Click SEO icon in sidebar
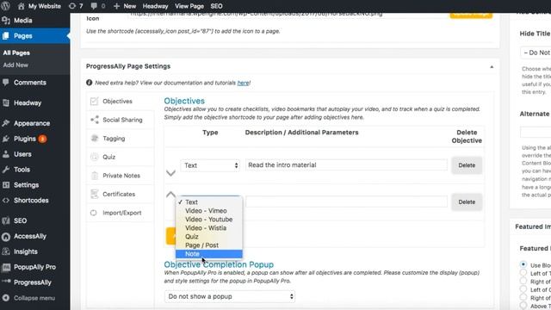 (6, 220)
